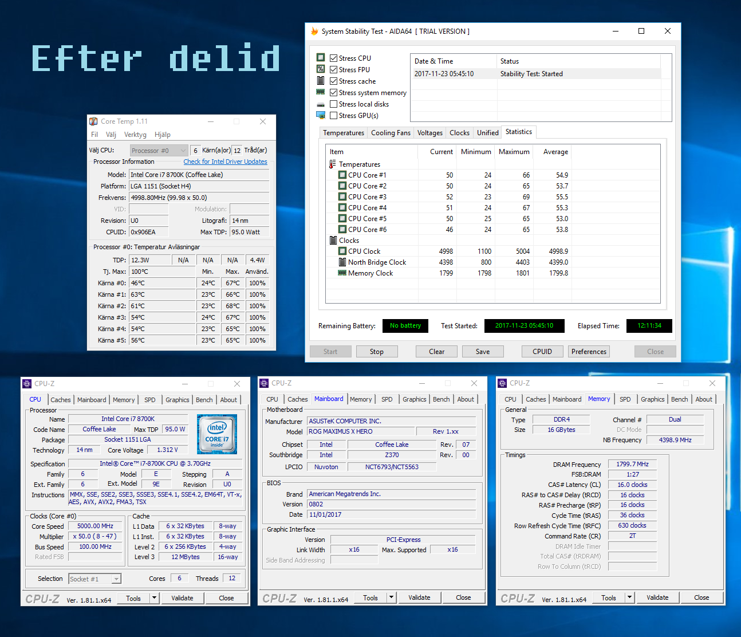The width and height of the screenshot is (741, 637).
Task: Enable the Stress local disks checkbox
Action: click(333, 104)
